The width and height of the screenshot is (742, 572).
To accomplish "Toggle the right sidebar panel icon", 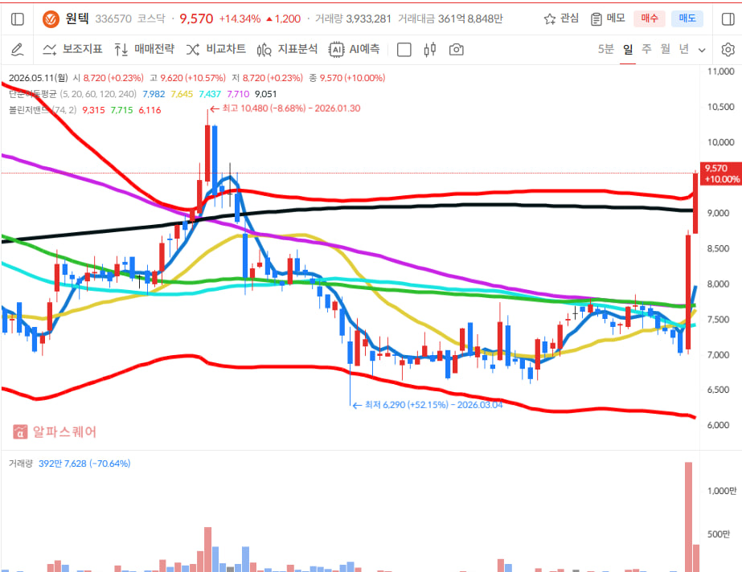I will 728,19.
